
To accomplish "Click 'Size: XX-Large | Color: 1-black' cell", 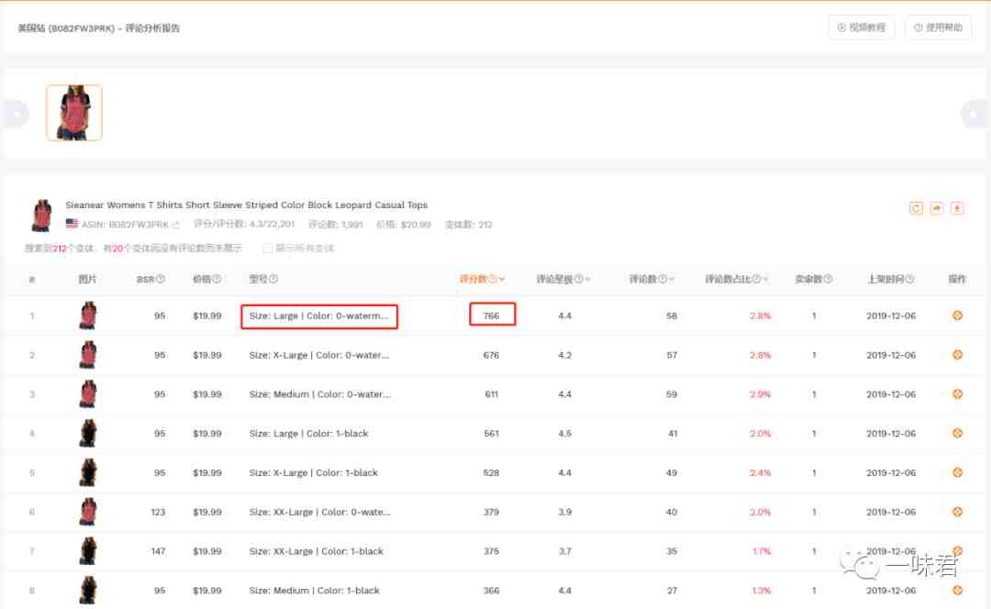I will [x=316, y=551].
